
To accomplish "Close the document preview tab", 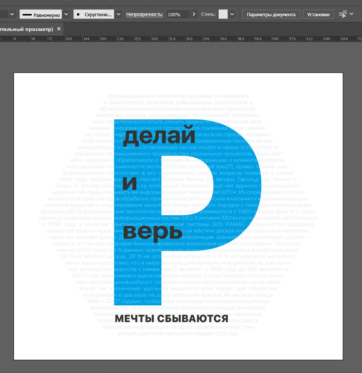I will tap(59, 29).
